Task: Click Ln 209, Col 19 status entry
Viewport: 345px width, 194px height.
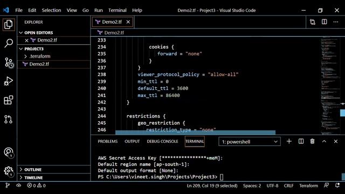Action: [212, 185]
